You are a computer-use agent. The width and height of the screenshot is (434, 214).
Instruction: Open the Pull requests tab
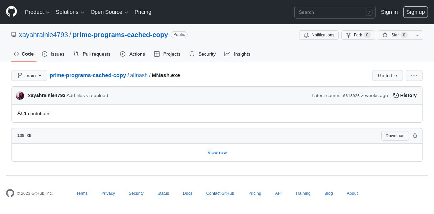(x=92, y=54)
